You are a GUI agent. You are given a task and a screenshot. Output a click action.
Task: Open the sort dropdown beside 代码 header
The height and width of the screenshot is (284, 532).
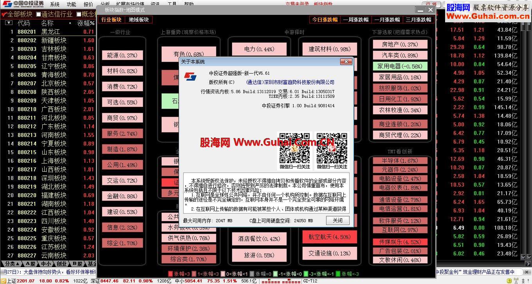pos(9,23)
